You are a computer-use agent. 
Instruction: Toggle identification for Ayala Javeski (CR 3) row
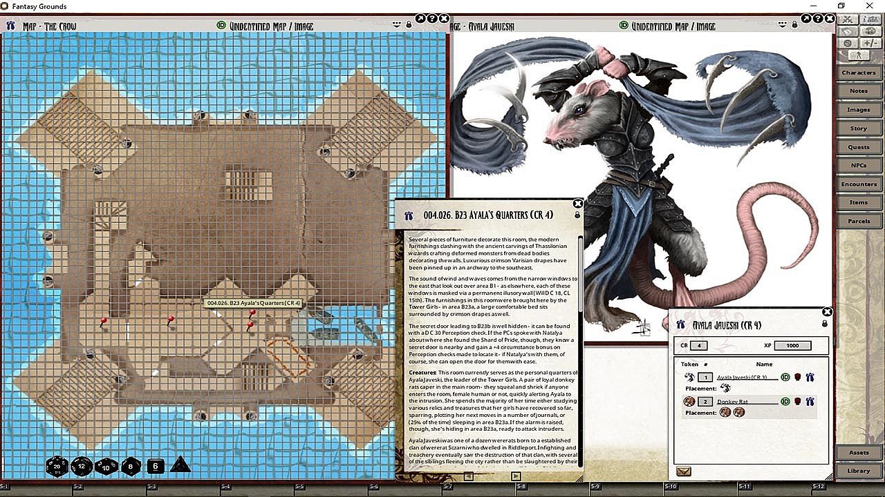[x=785, y=378]
